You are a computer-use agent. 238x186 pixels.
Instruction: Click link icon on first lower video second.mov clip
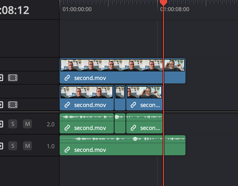67,105
